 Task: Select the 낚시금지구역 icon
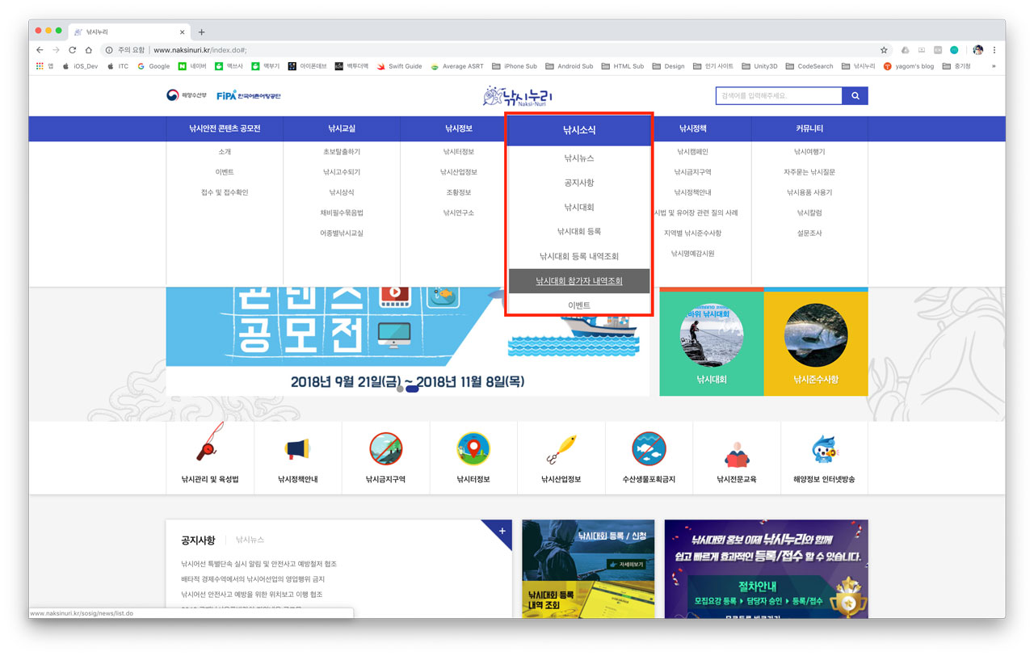385,448
